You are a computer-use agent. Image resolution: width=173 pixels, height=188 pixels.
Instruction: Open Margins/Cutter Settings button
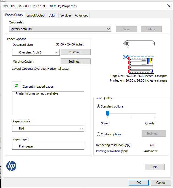click(x=75, y=61)
